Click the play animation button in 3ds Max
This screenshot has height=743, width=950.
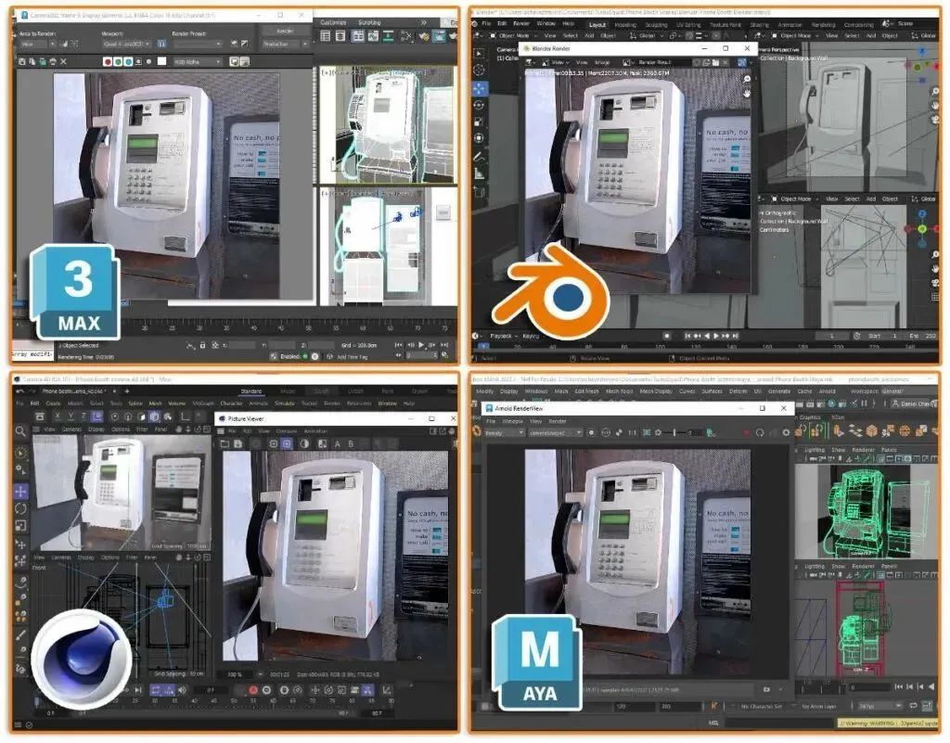[422, 345]
